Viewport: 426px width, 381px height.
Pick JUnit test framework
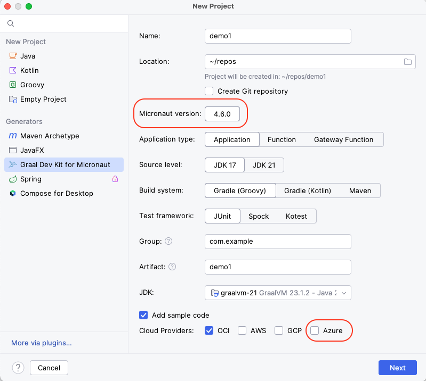click(222, 216)
